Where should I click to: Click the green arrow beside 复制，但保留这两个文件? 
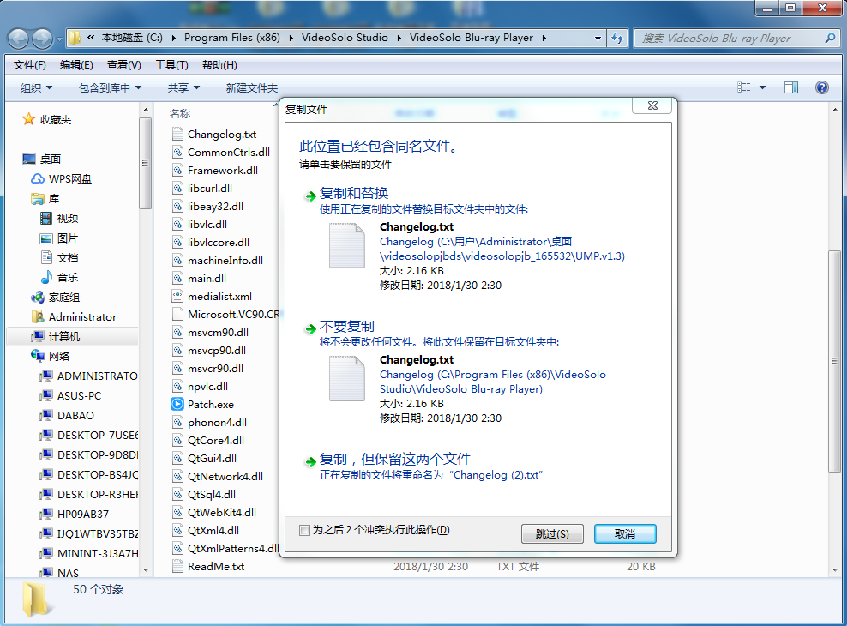tap(310, 462)
